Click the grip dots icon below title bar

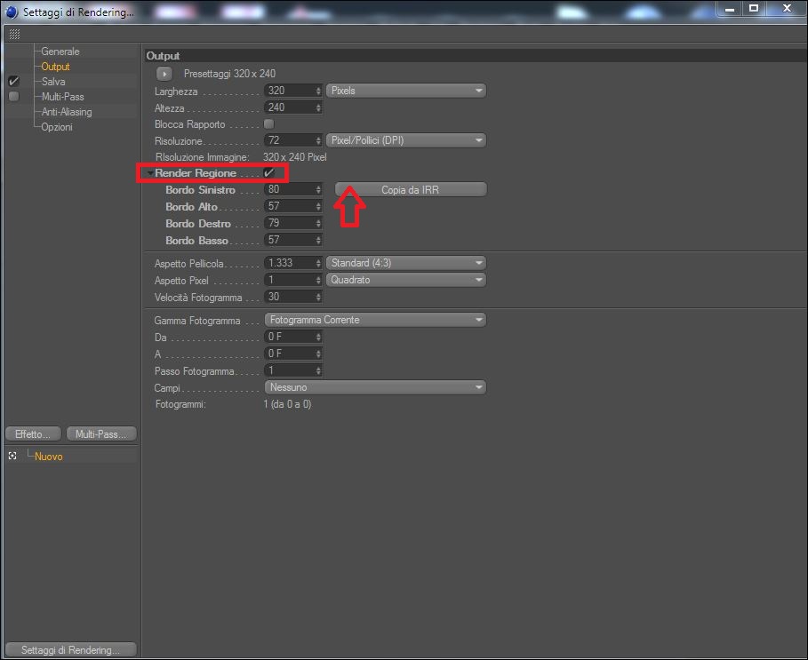point(14,34)
